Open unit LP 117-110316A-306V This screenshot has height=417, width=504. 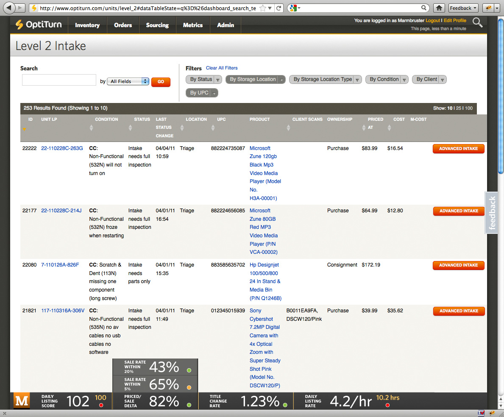[63, 310]
